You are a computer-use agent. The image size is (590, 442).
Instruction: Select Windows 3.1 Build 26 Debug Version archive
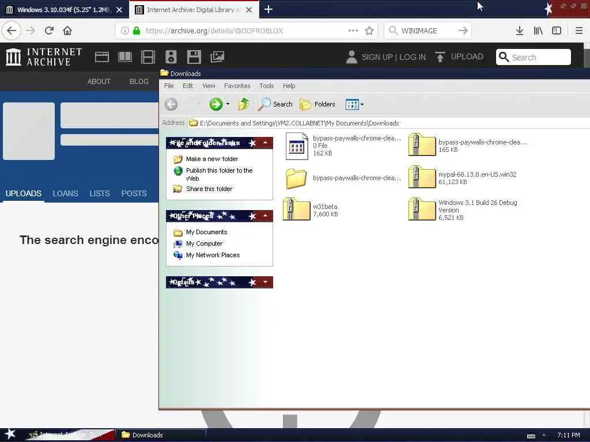(464, 209)
